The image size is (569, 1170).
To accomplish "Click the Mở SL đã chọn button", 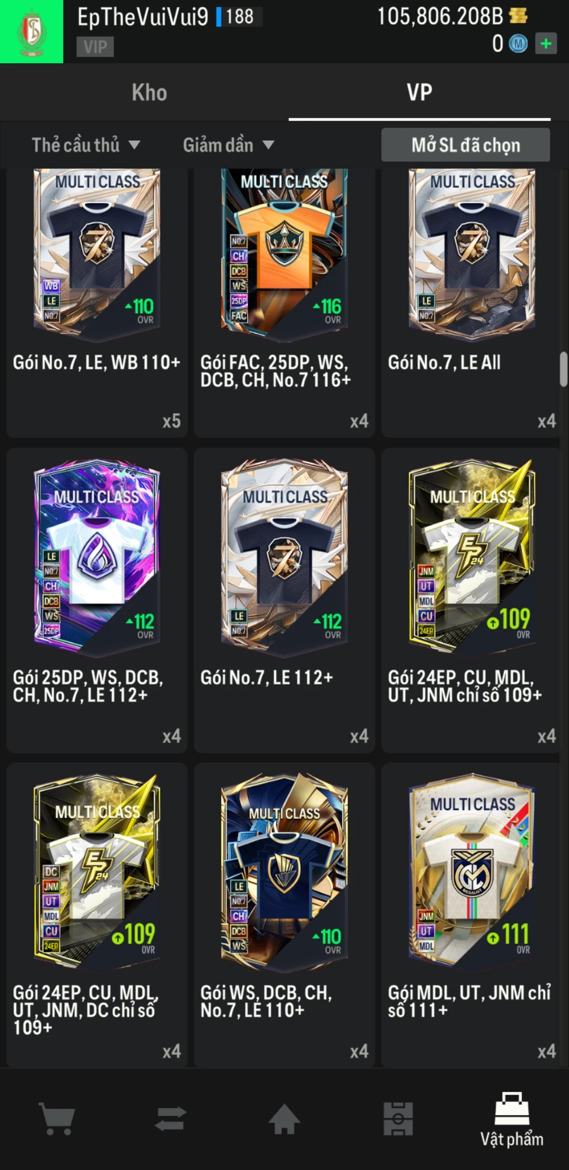I will point(466,145).
